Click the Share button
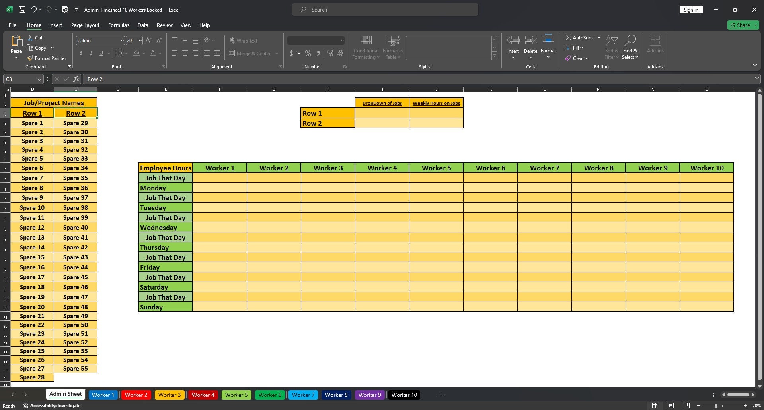Viewport: 764px width, 410px height. [x=743, y=25]
